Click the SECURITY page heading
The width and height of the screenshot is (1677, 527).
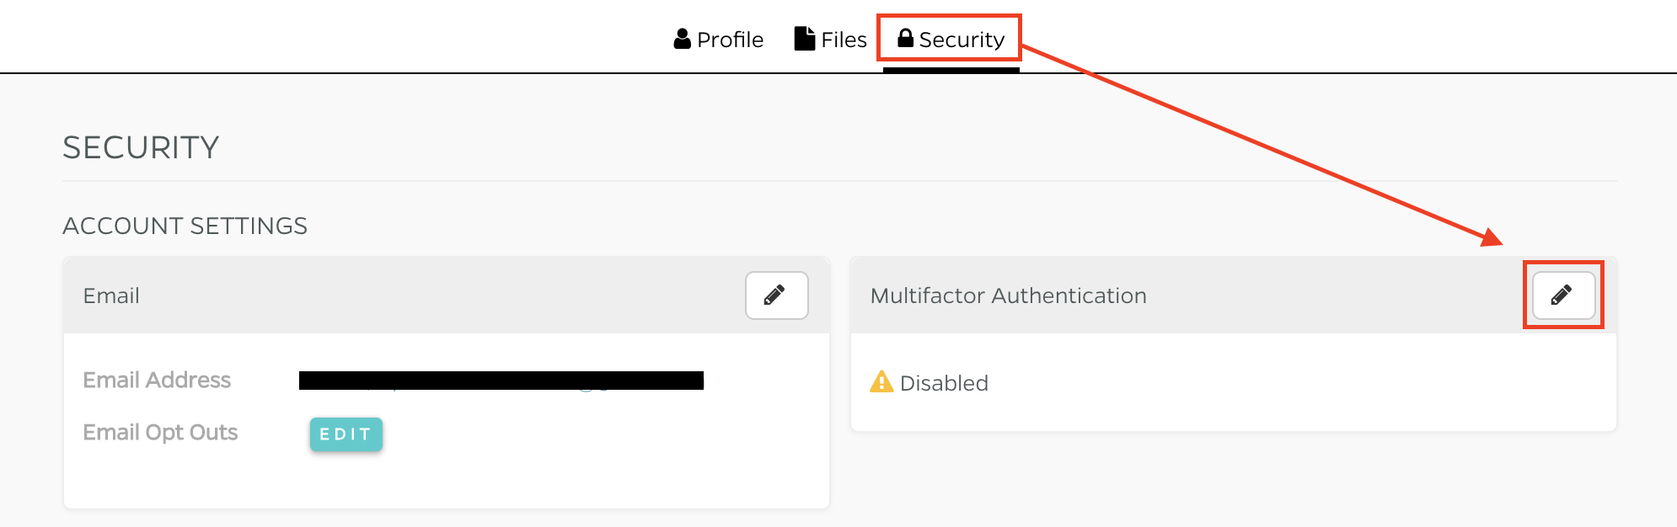141,148
